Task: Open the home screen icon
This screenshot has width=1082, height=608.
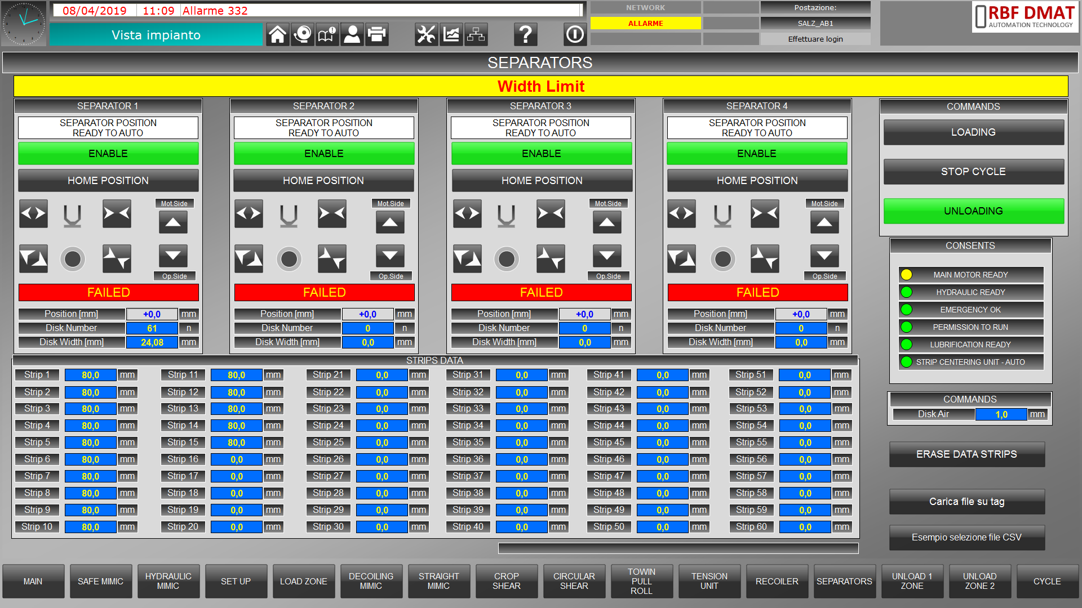Action: coord(277,35)
